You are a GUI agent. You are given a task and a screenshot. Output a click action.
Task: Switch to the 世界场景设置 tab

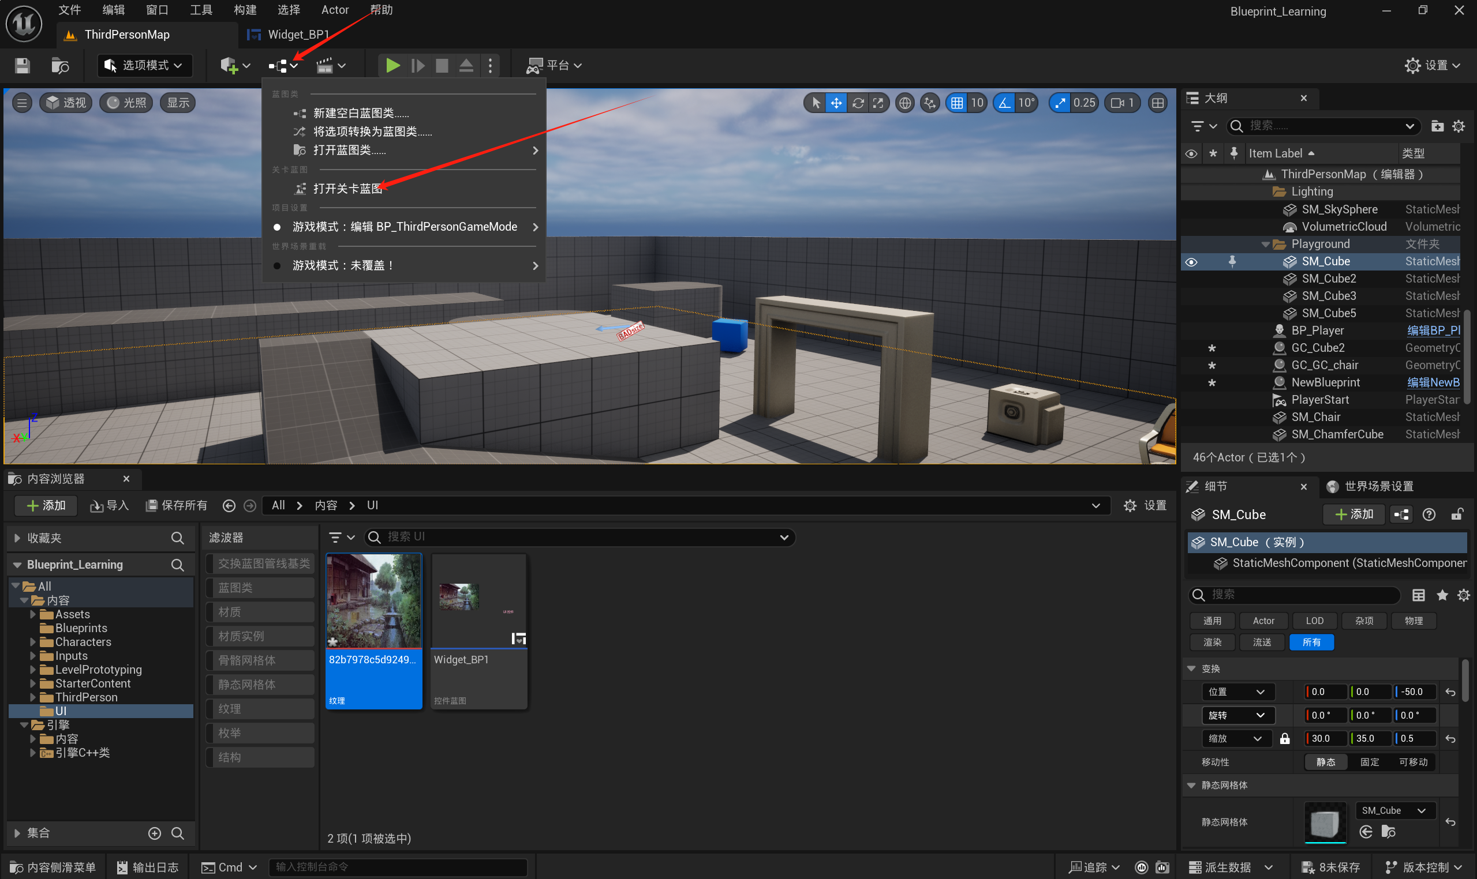coord(1371,486)
